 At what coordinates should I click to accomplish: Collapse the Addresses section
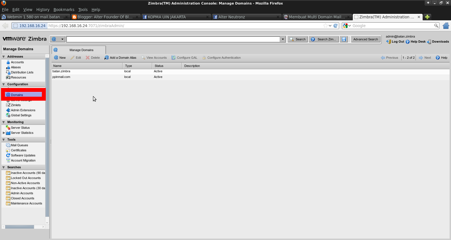pos(4,57)
